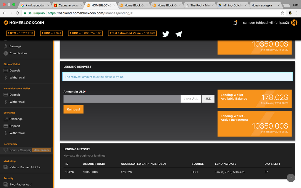This screenshot has width=301, height=188.
Task: Click the 97 days left value
Action: point(266,172)
